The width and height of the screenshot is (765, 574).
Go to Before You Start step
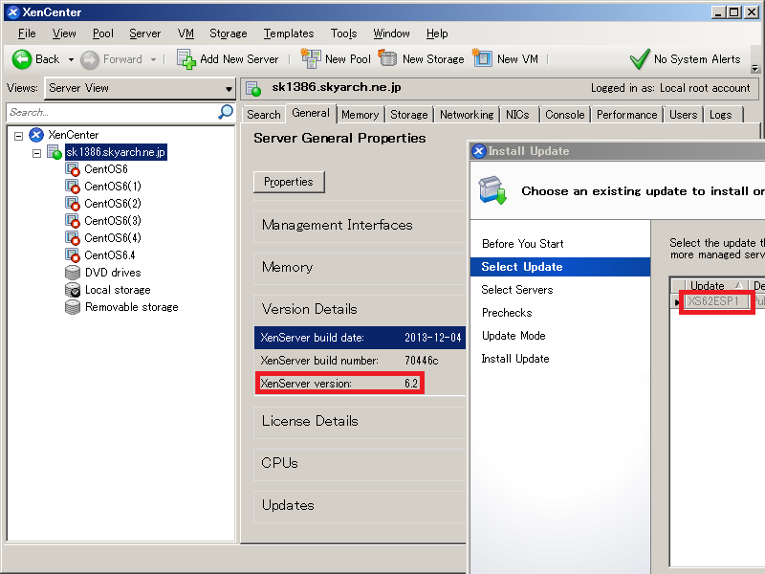point(522,244)
